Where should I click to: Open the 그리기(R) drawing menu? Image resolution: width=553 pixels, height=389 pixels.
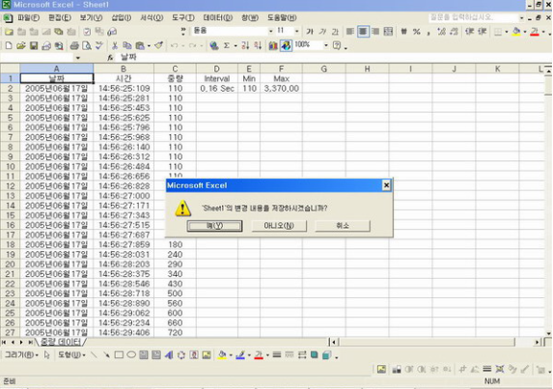point(21,355)
